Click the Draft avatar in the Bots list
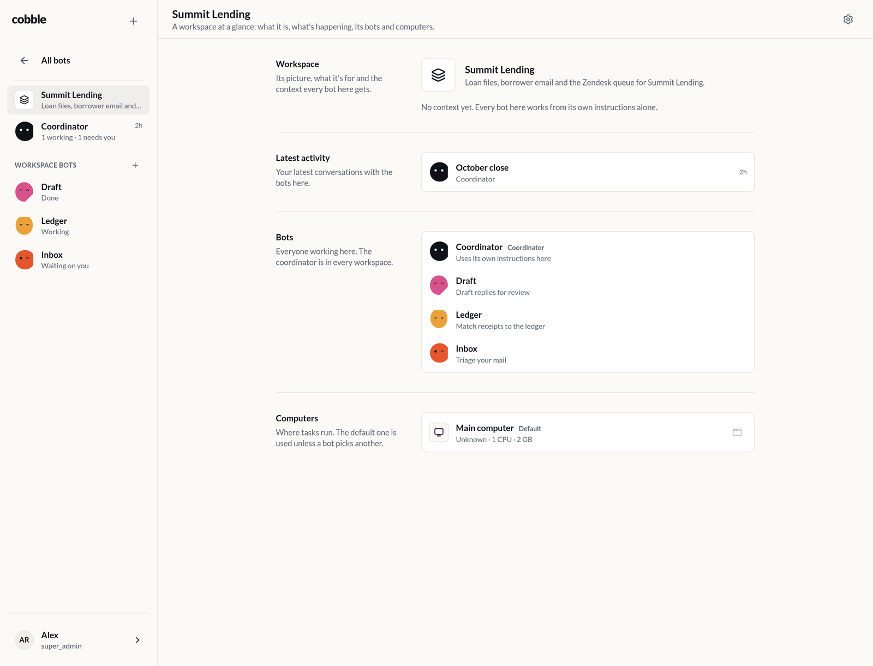873x666 pixels. pos(439,285)
